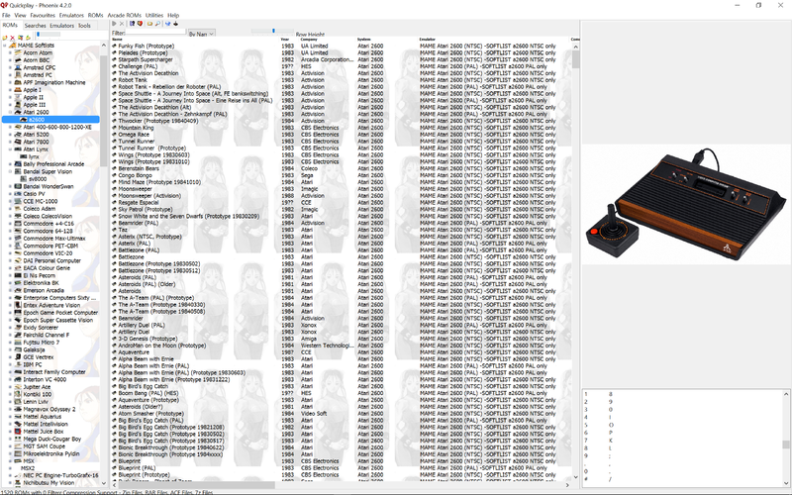Viewport: 792px width, 495px height.
Task: Click the Funky Fish ROM row icon
Action: [x=114, y=46]
